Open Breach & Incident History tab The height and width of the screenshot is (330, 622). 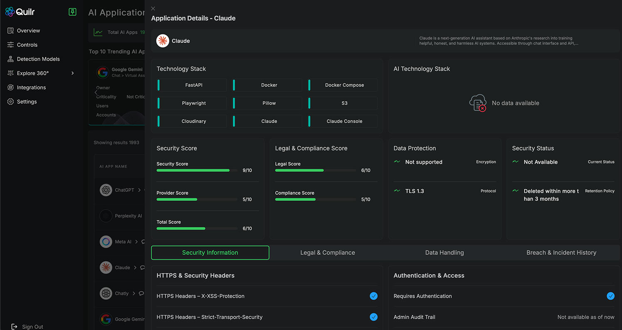tap(561, 253)
